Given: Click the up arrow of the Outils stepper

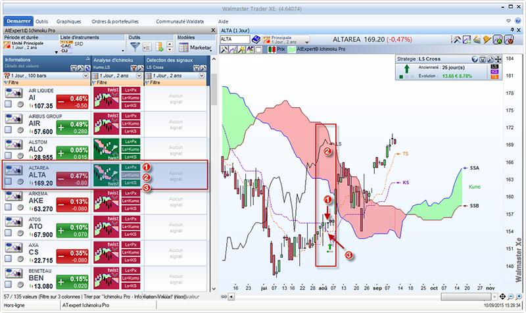Looking at the screenshot, I should point(170,45).
